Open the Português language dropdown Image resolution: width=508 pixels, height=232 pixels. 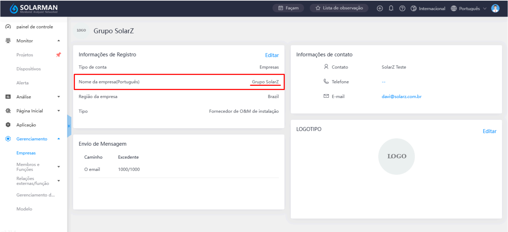click(x=468, y=9)
